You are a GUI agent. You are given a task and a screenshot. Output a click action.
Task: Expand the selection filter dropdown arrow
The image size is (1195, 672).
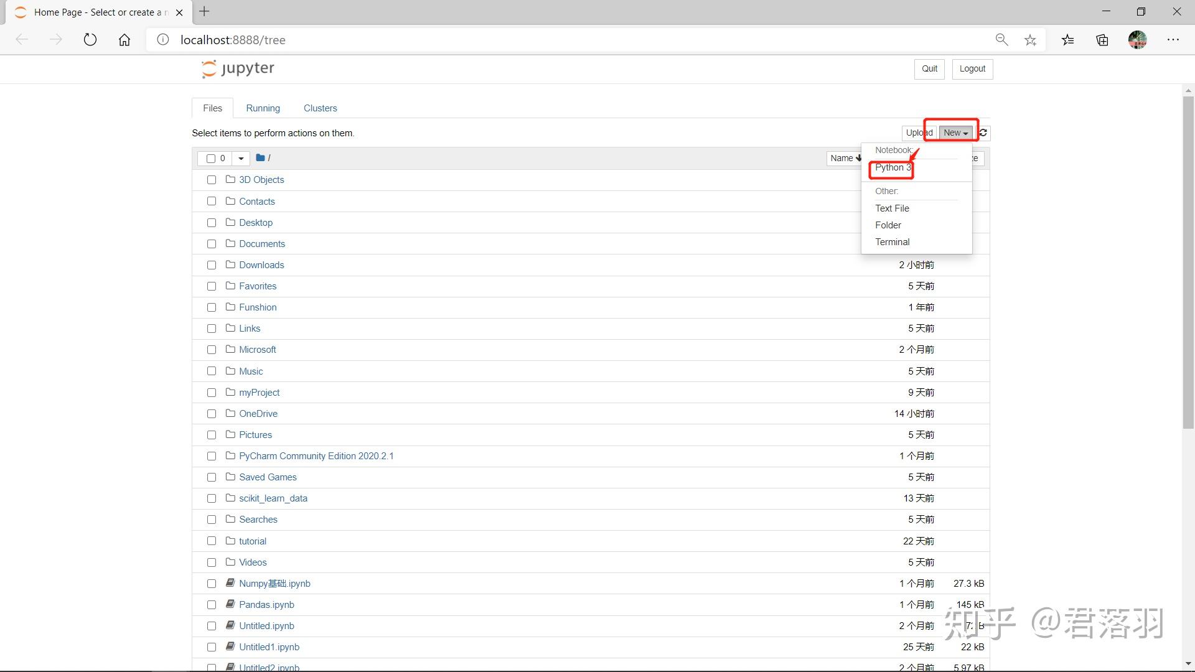[241, 159]
